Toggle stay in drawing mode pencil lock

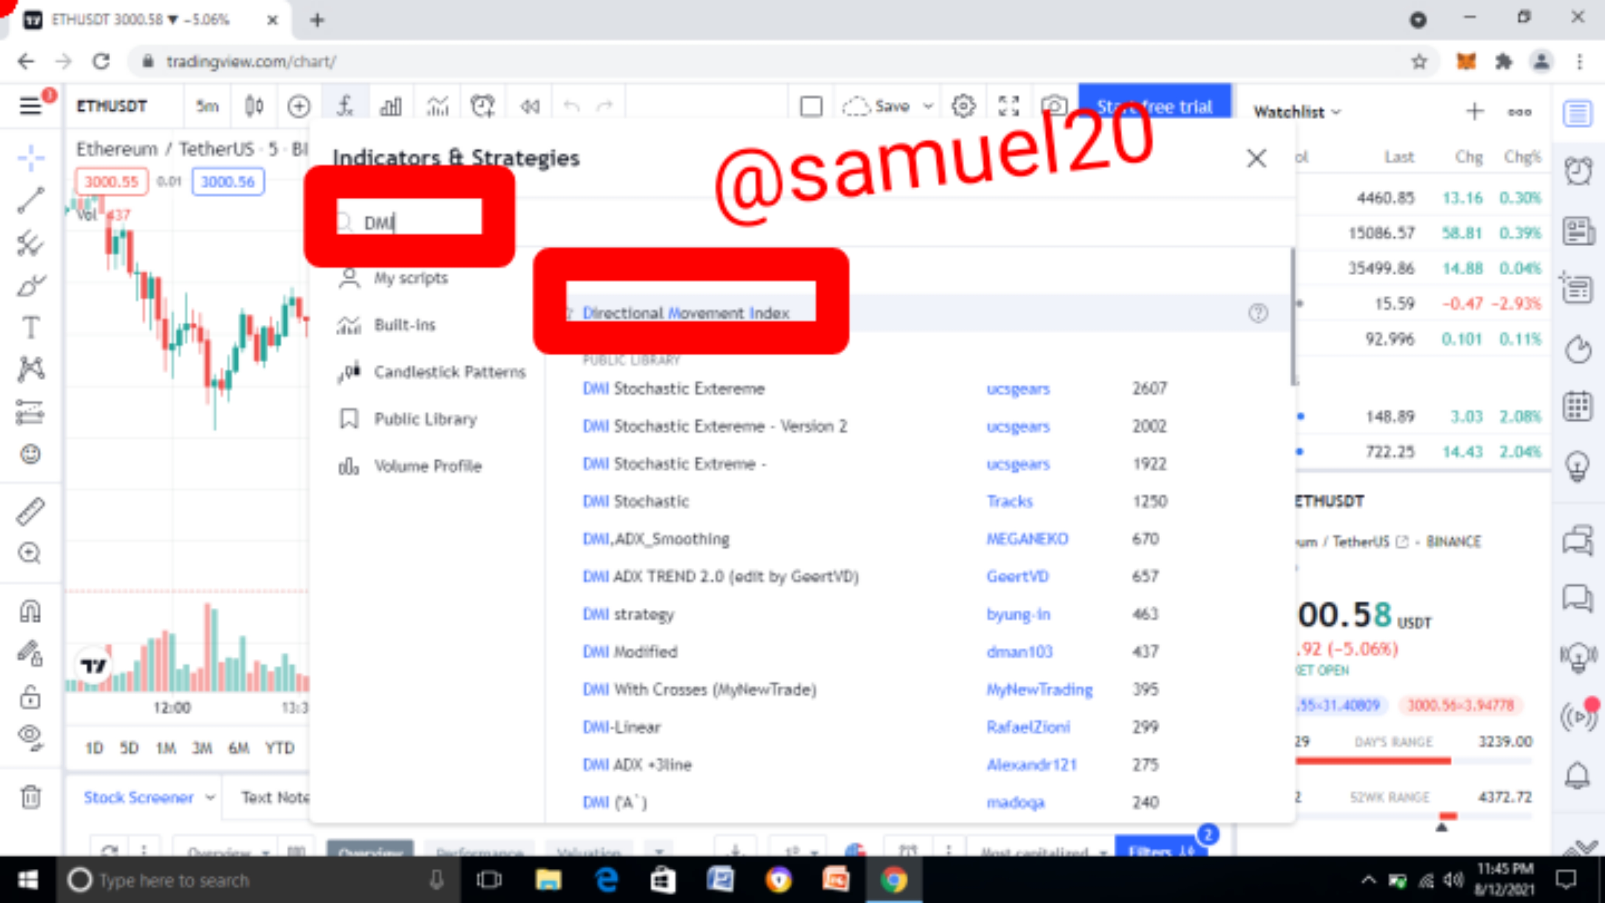pos(30,654)
